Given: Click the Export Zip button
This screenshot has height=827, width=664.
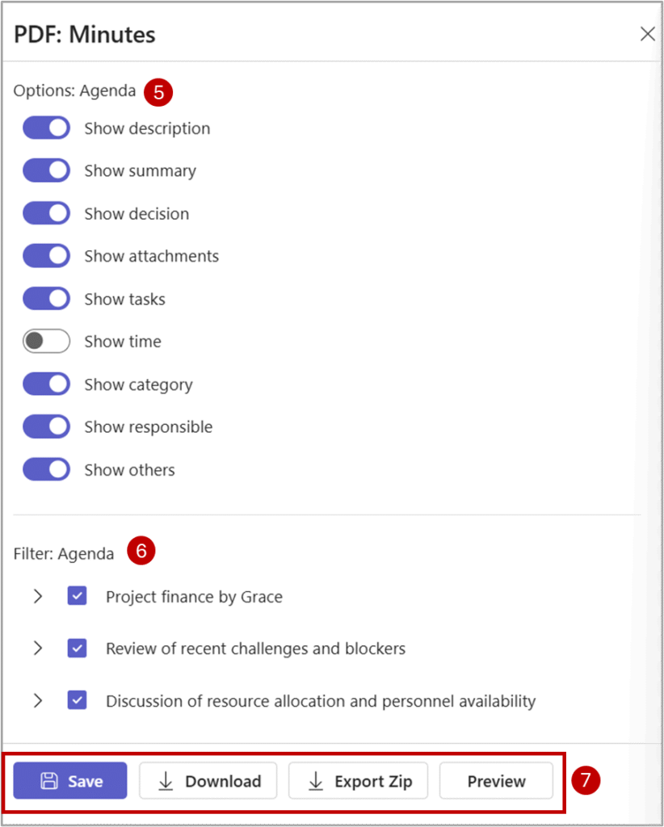Looking at the screenshot, I should click(x=358, y=781).
